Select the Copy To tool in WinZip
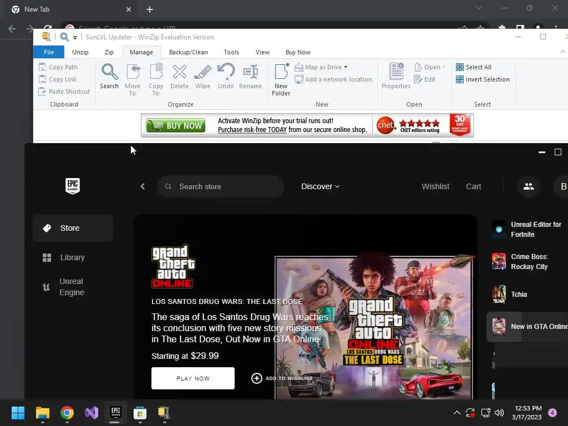This screenshot has height=426, width=568. [156, 79]
